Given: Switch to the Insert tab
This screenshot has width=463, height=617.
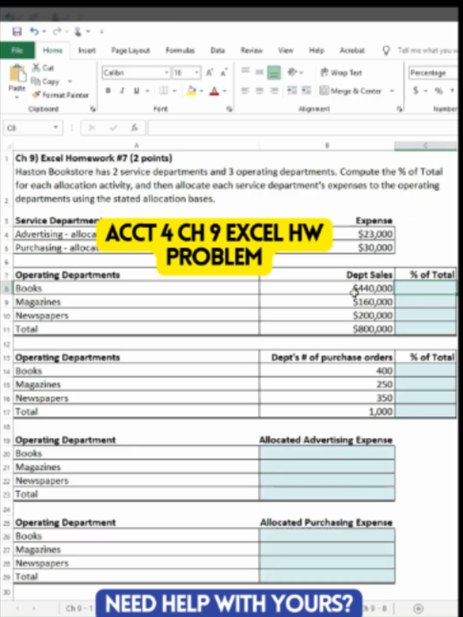Looking at the screenshot, I should coord(87,50).
